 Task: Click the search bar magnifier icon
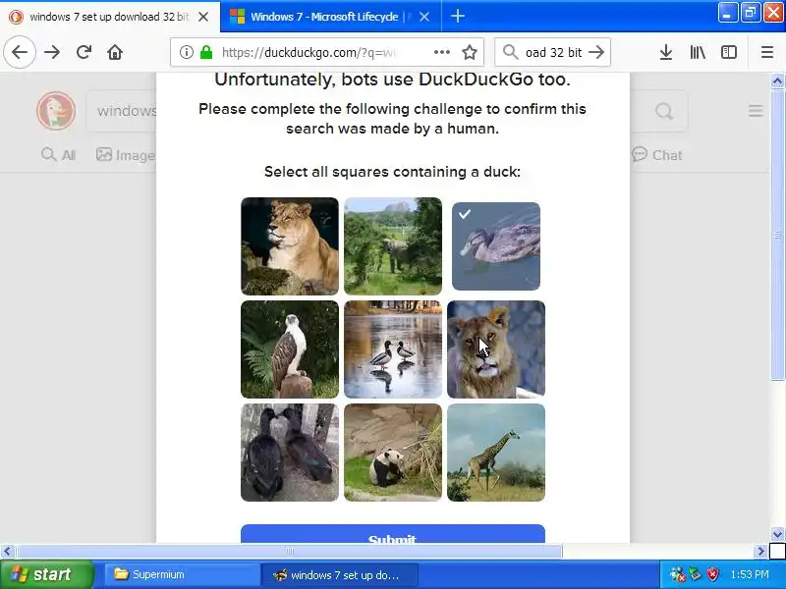(x=510, y=52)
